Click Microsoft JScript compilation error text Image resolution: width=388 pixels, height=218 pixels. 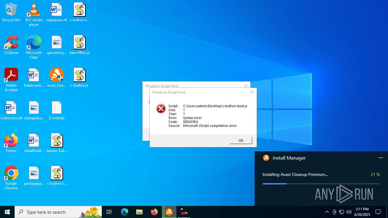(x=210, y=126)
